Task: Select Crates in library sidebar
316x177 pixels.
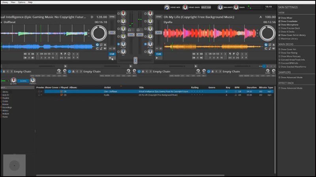Action: (x=5, y=101)
